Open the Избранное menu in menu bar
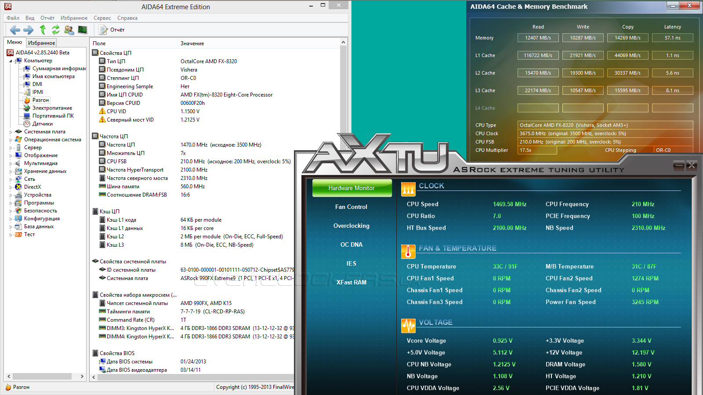 point(74,18)
